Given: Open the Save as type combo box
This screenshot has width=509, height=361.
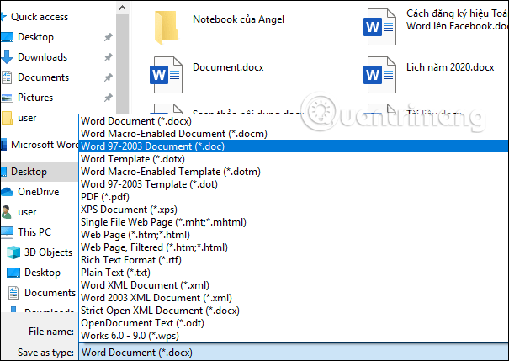Looking at the screenshot, I should (292, 353).
